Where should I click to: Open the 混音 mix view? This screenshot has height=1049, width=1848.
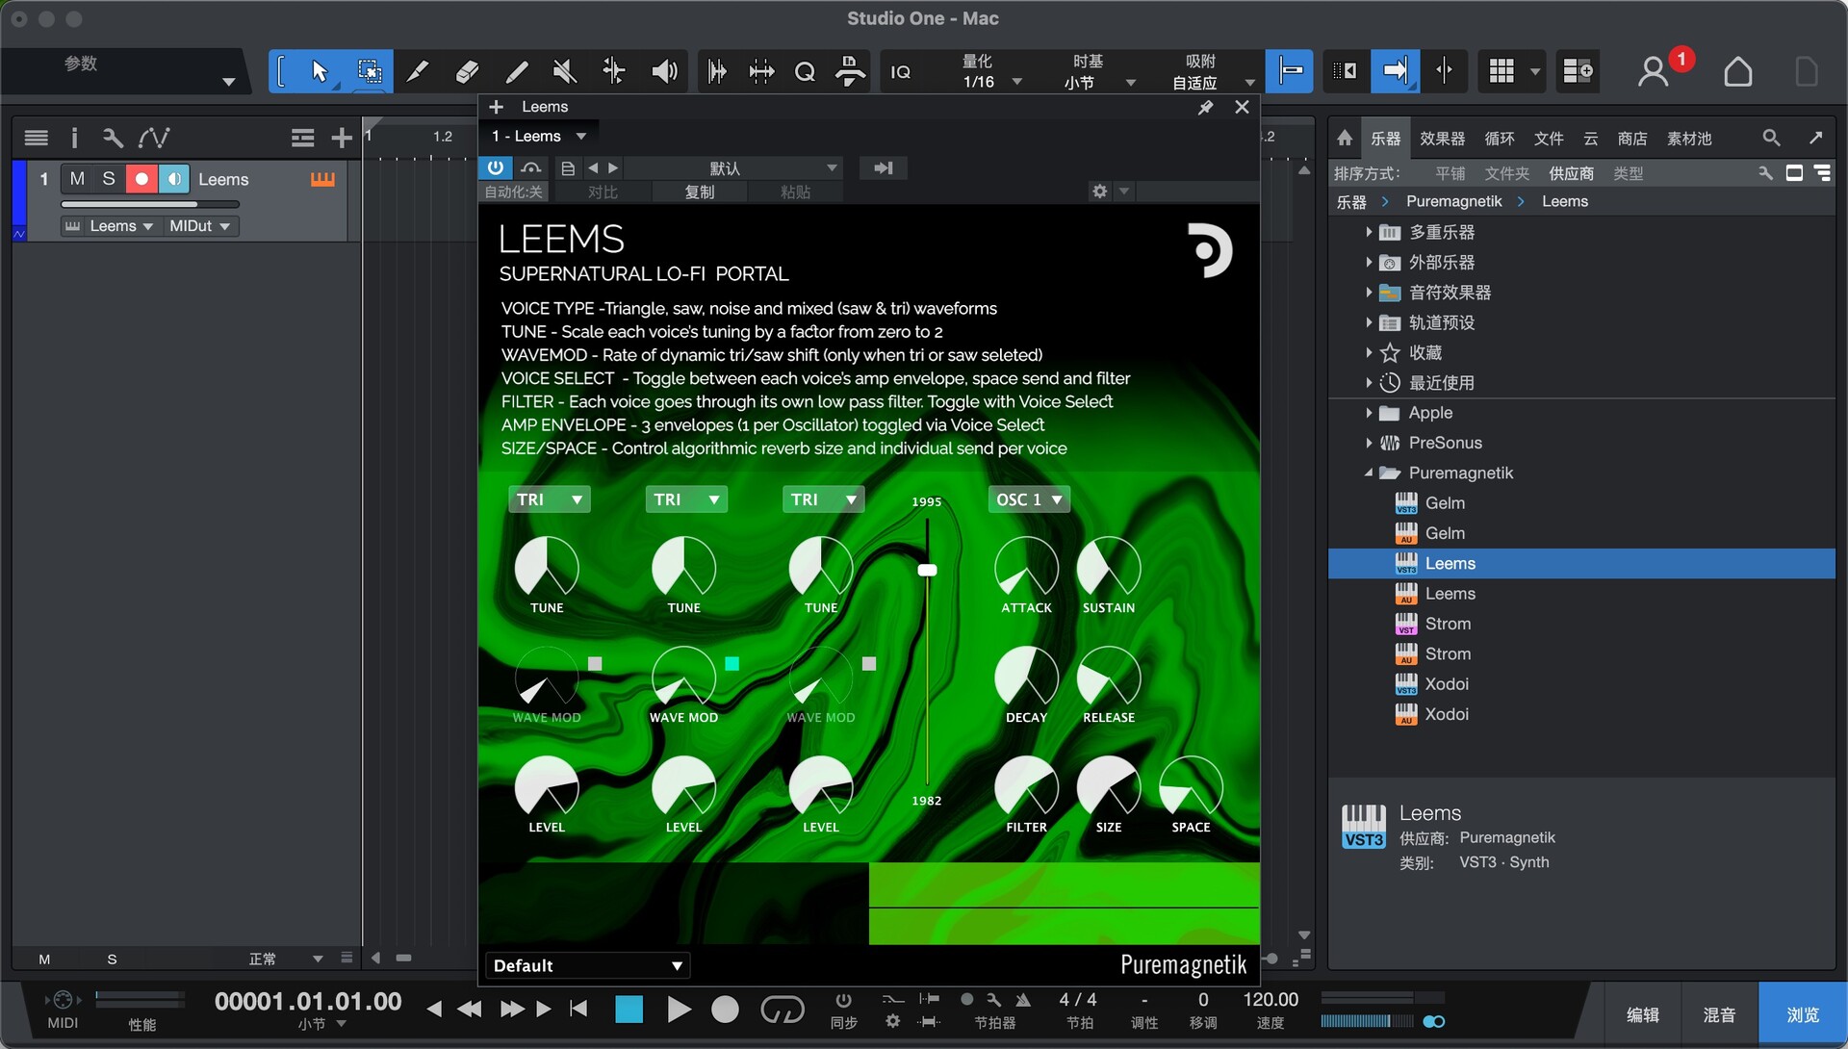1719,1014
